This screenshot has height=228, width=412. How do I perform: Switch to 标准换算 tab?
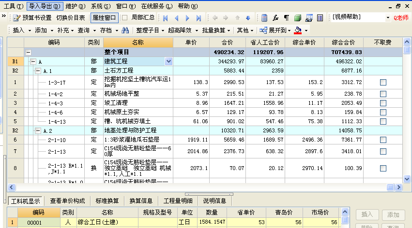107,201
